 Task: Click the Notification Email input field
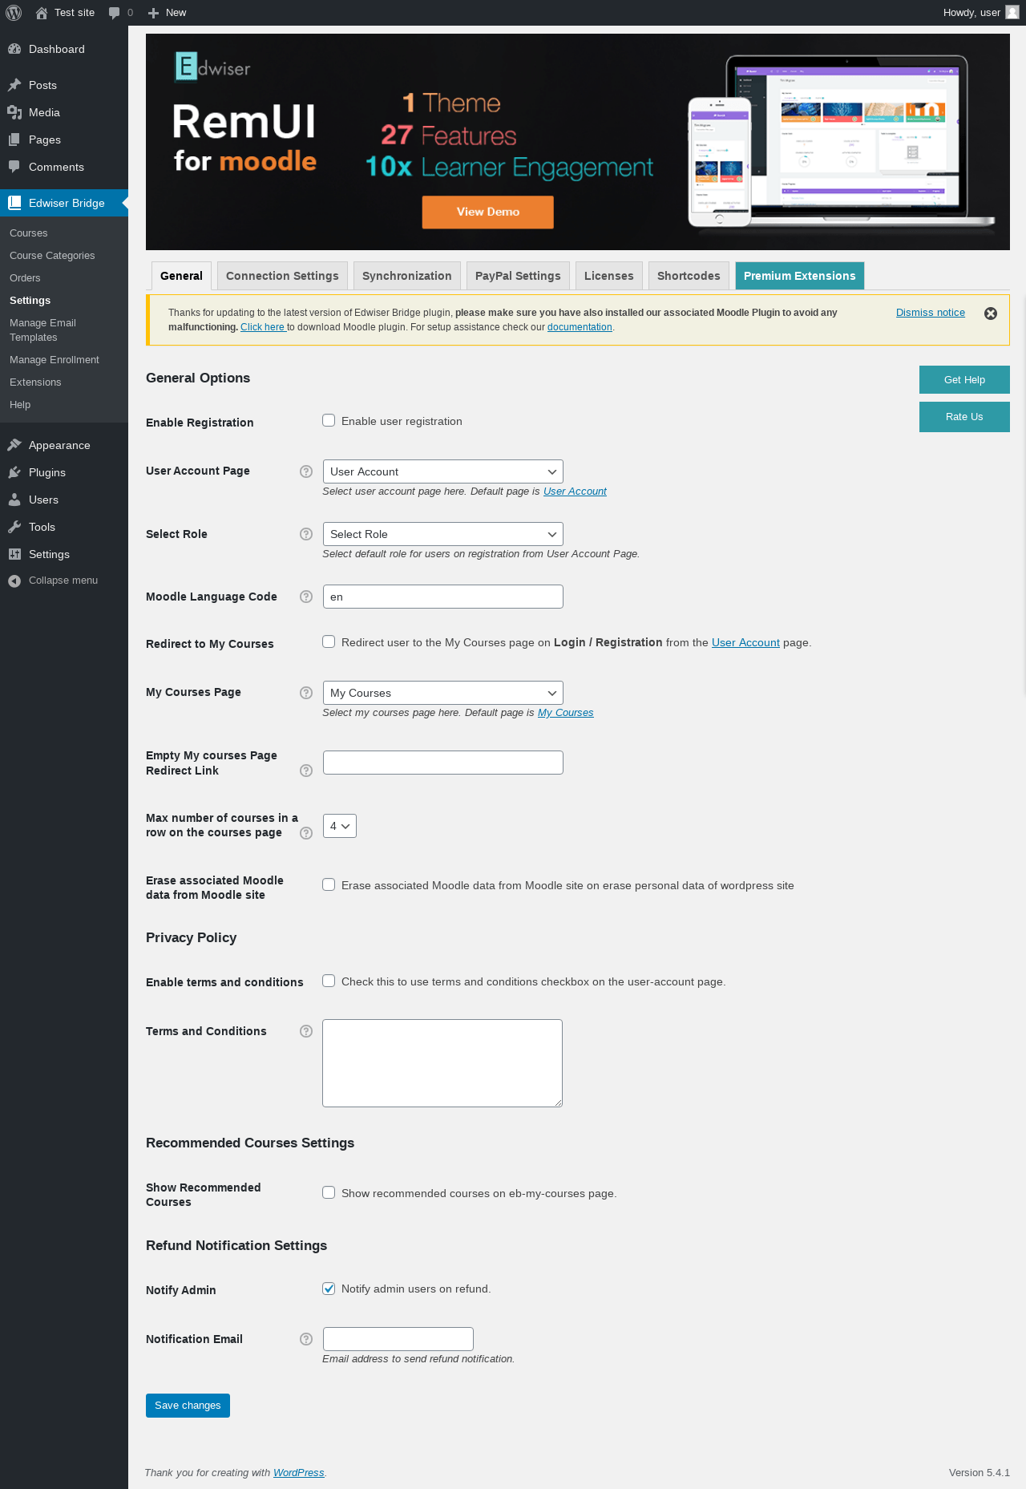[x=398, y=1339]
